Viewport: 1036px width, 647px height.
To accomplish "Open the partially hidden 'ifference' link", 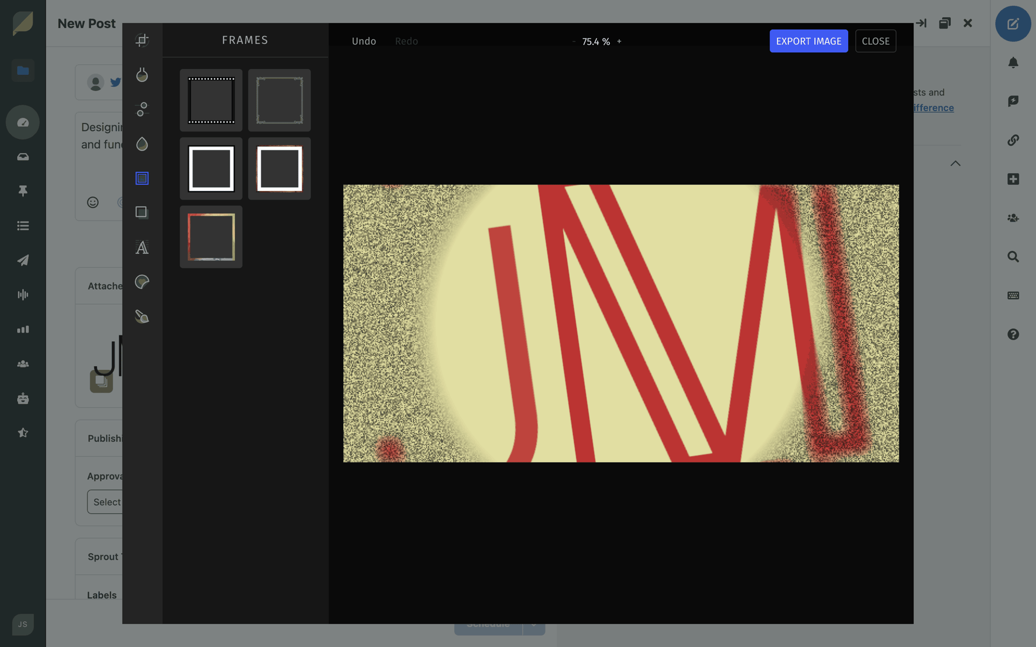I will click(933, 108).
